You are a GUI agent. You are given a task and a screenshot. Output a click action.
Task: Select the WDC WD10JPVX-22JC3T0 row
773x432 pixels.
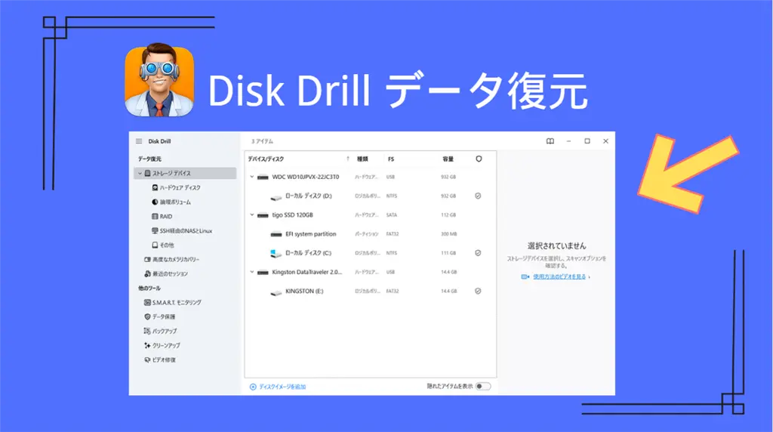tap(371, 177)
